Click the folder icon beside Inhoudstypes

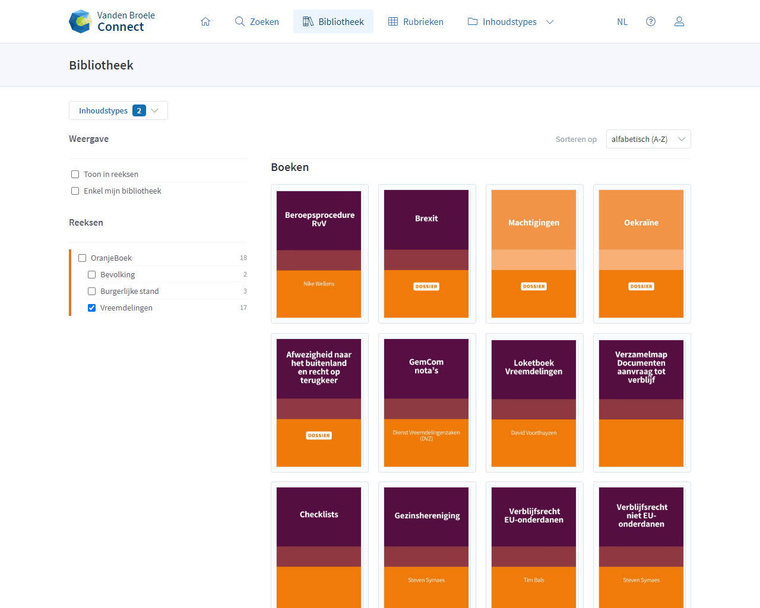473,21
